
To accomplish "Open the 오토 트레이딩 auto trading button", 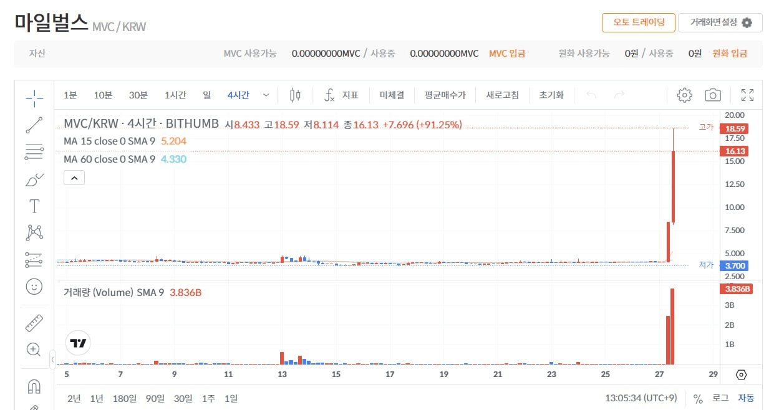I will coord(638,22).
